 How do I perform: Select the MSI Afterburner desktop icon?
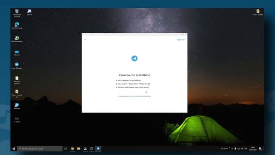click(x=17, y=39)
